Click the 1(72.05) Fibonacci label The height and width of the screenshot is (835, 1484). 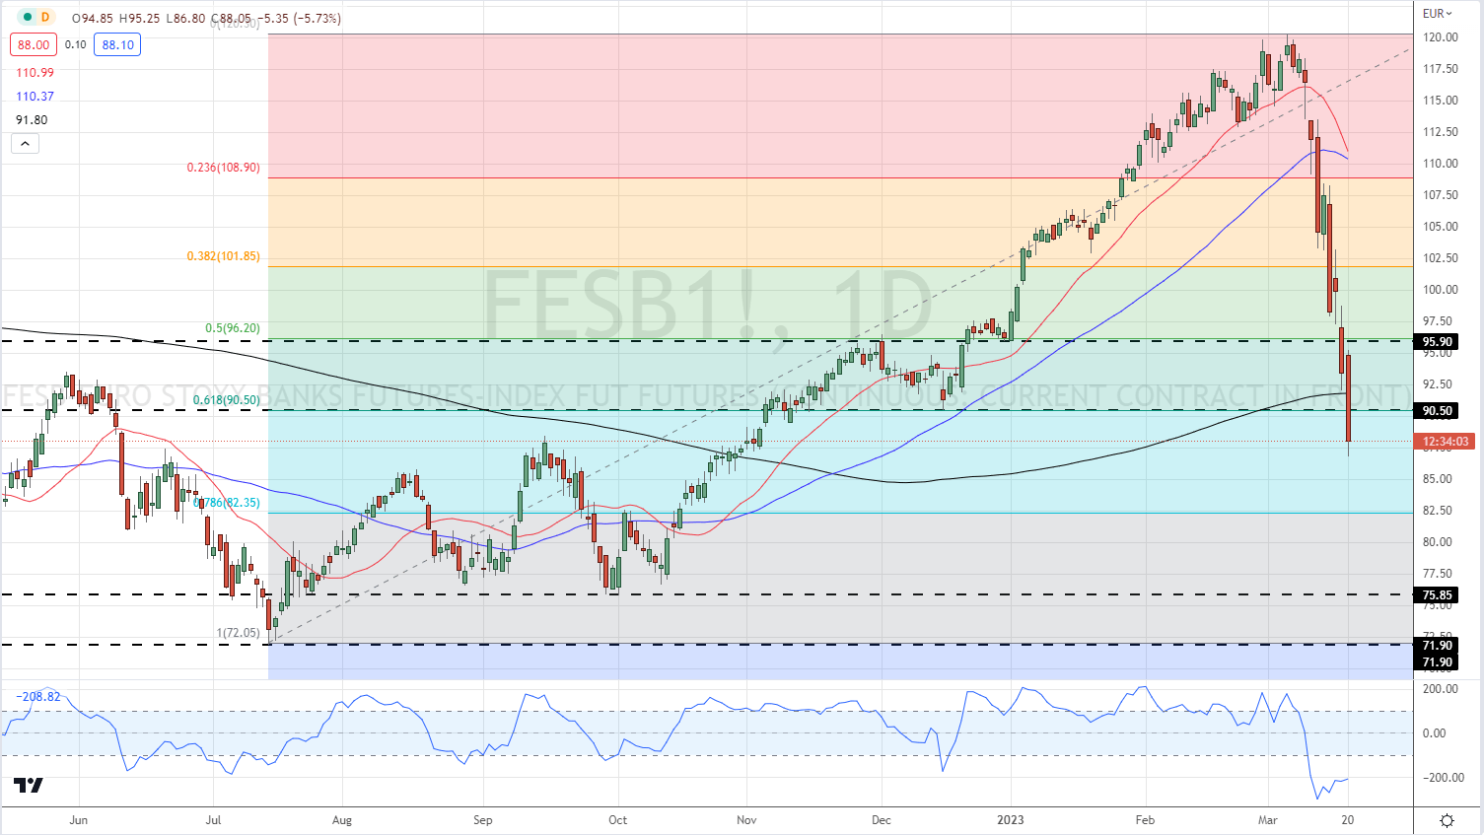pyautogui.click(x=239, y=633)
